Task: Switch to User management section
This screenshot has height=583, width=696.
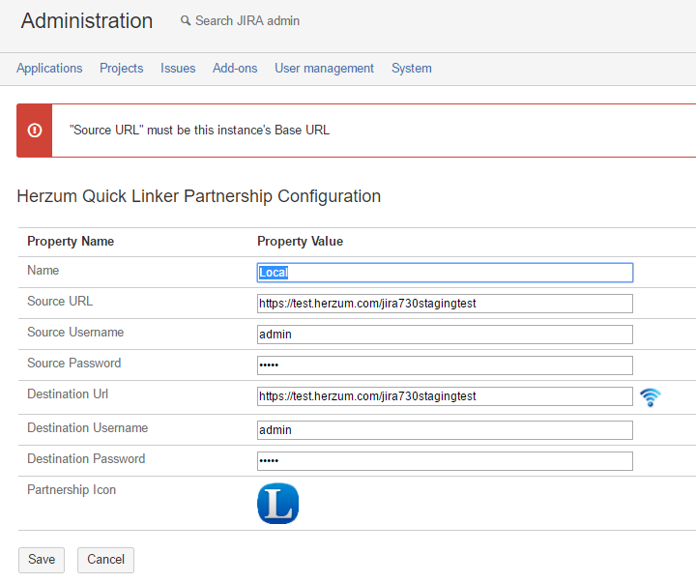Action: (x=324, y=69)
